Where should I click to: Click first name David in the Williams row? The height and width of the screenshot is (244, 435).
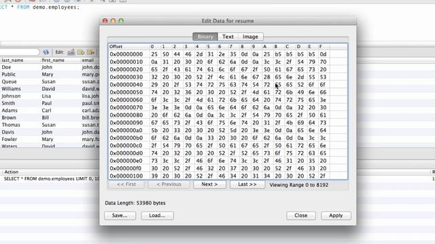pos(48,89)
